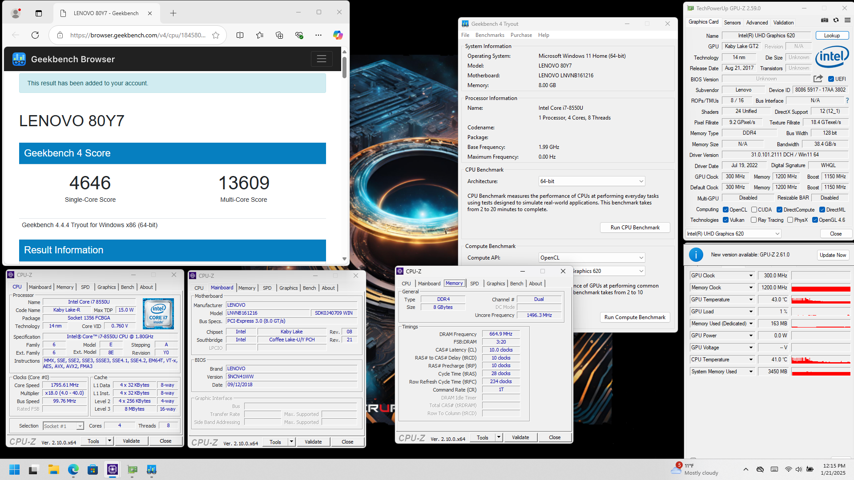The height and width of the screenshot is (480, 854).
Task: Click Bus Interface question mark in GPU-Z
Action: tap(847, 100)
